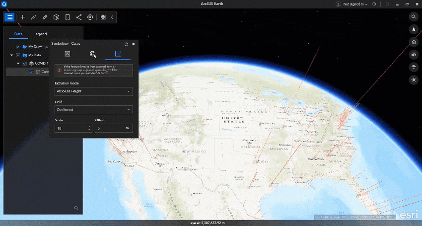The height and width of the screenshot is (226, 422).
Task: Toggle the fullscreen icon in titlebar
Action: (x=387, y=4)
